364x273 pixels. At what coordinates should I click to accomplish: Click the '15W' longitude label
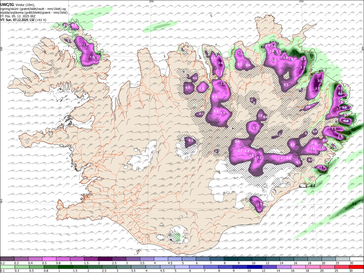301,1
